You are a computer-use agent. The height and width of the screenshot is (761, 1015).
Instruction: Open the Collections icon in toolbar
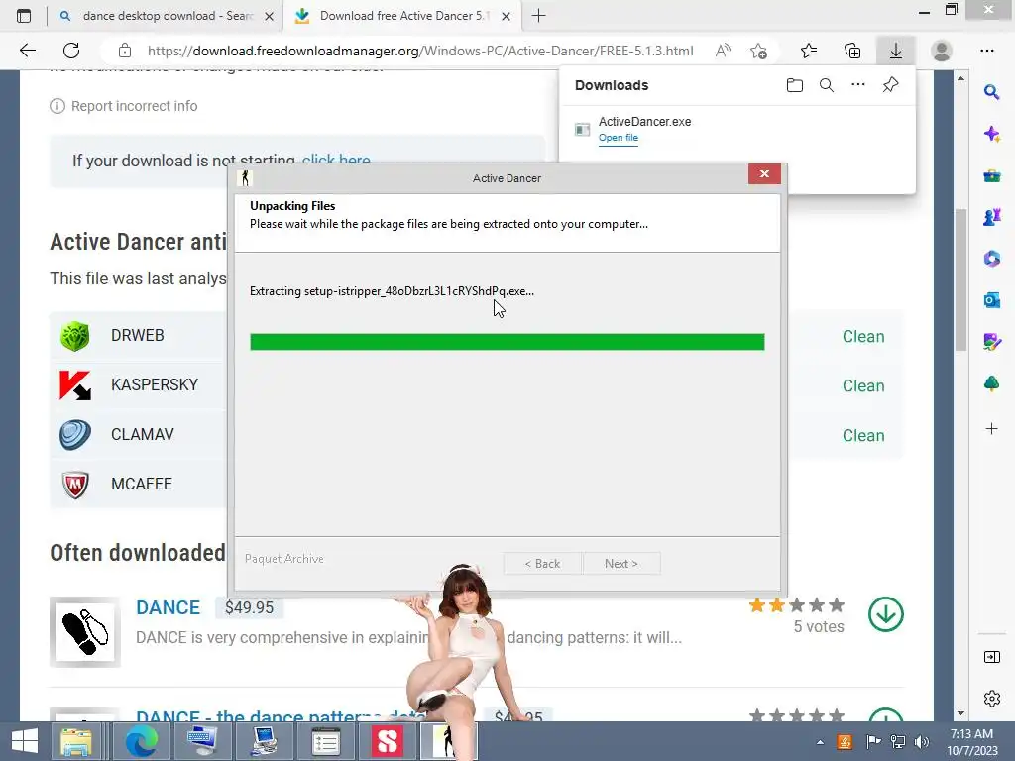[x=852, y=51]
